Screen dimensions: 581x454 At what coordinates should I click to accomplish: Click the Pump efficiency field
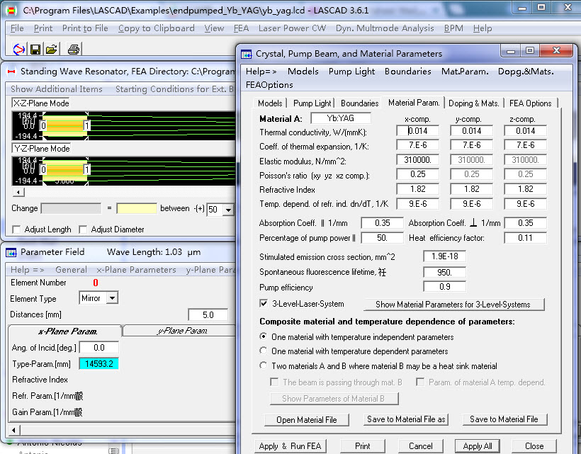tap(444, 287)
